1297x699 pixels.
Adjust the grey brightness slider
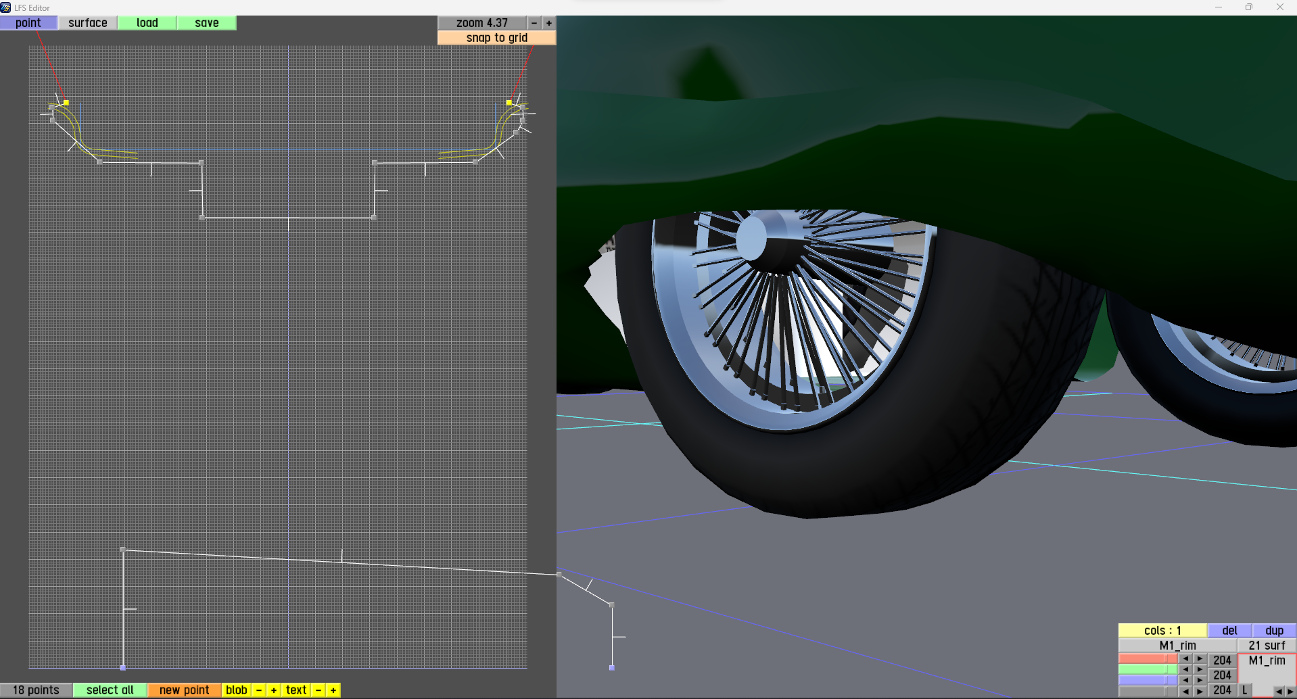coord(1148,691)
